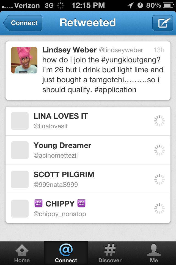Open the LINA LOVES IT user row

pos(88,121)
